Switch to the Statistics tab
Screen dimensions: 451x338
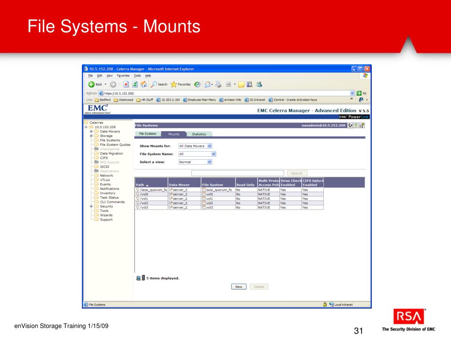tap(199, 134)
